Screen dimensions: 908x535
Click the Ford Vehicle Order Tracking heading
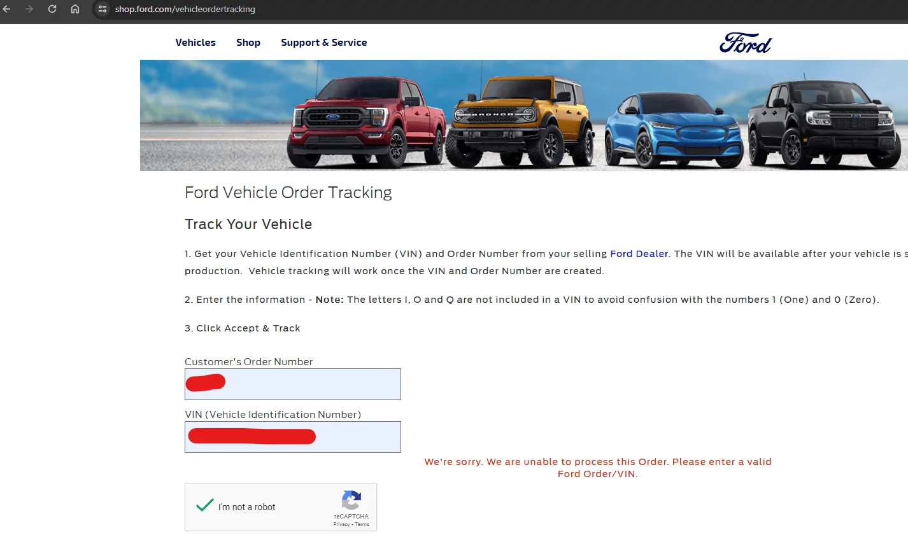click(288, 193)
